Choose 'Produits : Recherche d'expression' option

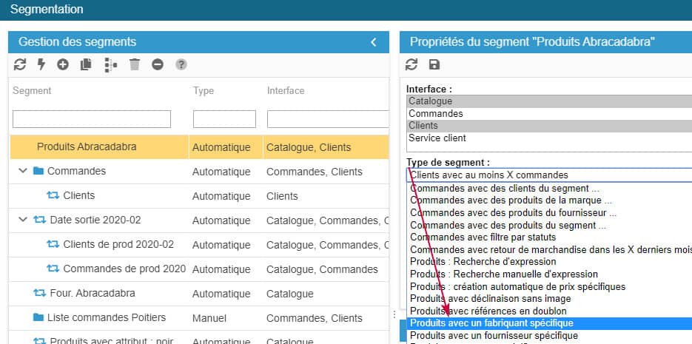pyautogui.click(x=483, y=262)
